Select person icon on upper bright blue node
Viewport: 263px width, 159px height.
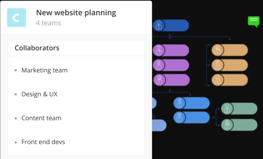[x=179, y=103]
